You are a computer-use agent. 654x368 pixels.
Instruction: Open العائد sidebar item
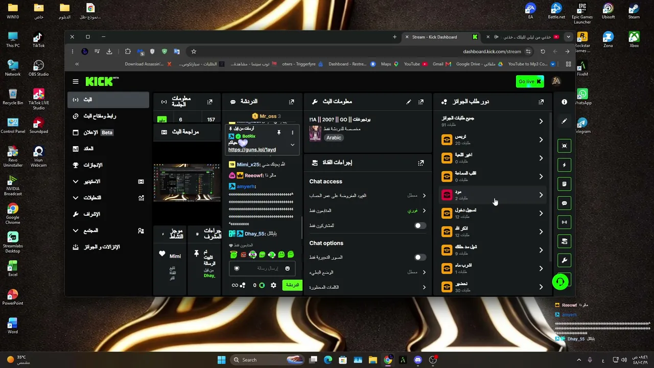point(108,149)
